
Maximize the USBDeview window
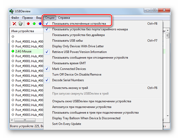coord(155,10)
